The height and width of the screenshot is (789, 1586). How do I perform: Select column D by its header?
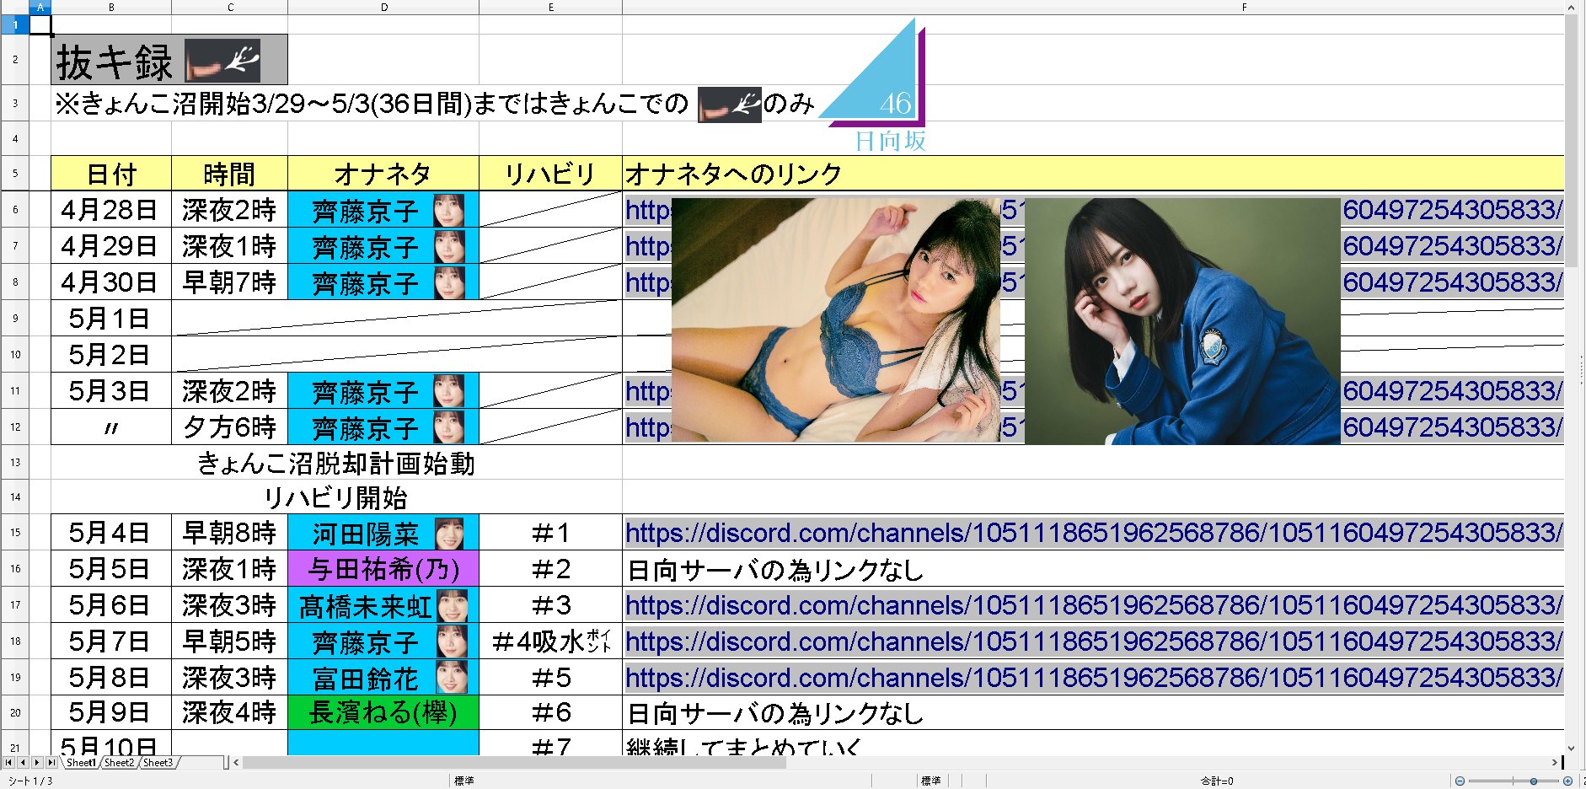click(x=383, y=8)
